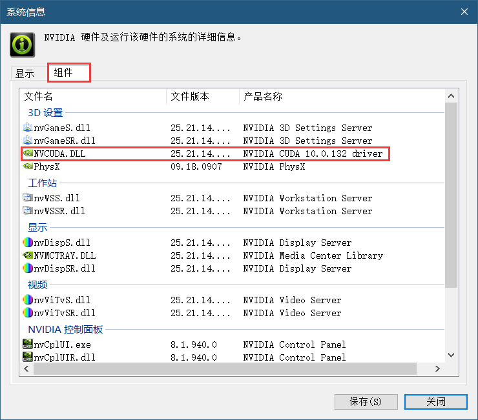Click the nvDispSR.dll rainbow icon
This screenshot has width=478, height=420.
click(x=27, y=268)
